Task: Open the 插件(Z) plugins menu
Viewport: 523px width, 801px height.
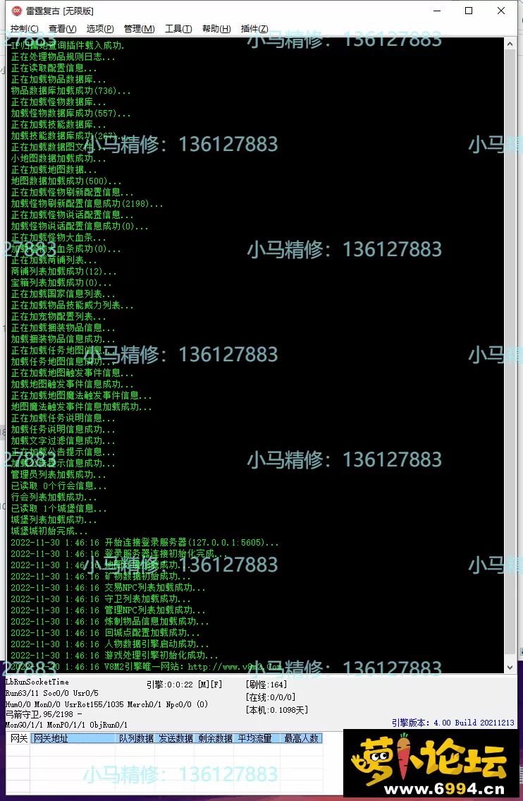Action: pos(254,29)
